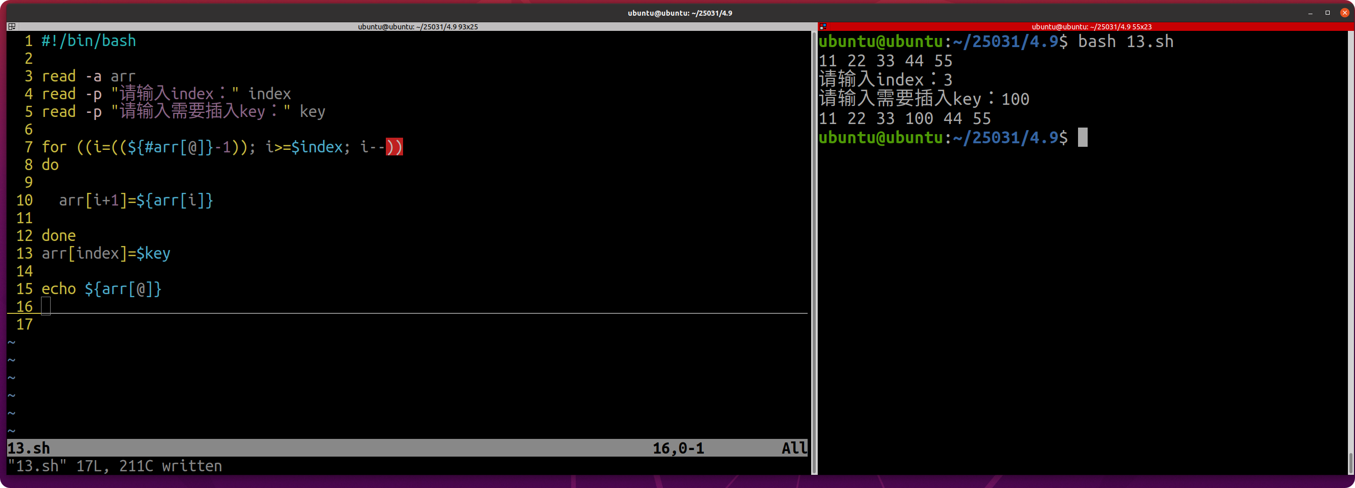The height and width of the screenshot is (488, 1355).
Task: Minimize the Terminator window
Action: [1310, 13]
